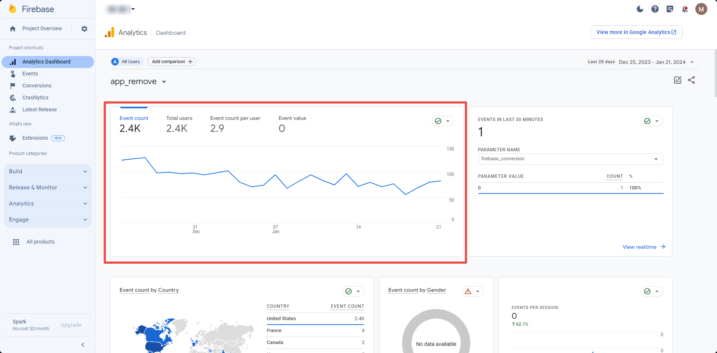Open Events in the sidebar
This screenshot has width=717, height=353.
(30, 74)
